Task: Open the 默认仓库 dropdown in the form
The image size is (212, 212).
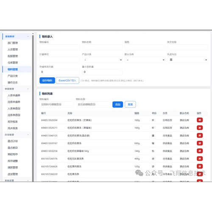Action: tap(145, 60)
